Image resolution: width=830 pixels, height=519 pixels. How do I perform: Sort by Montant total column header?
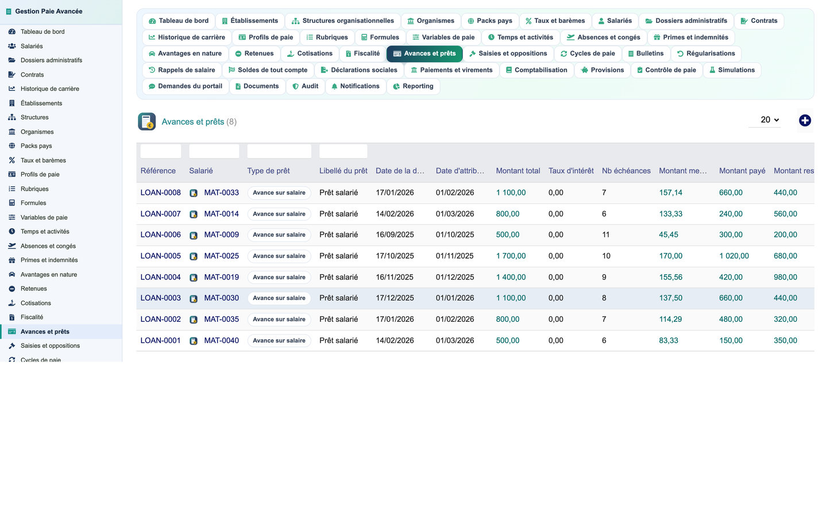point(518,171)
